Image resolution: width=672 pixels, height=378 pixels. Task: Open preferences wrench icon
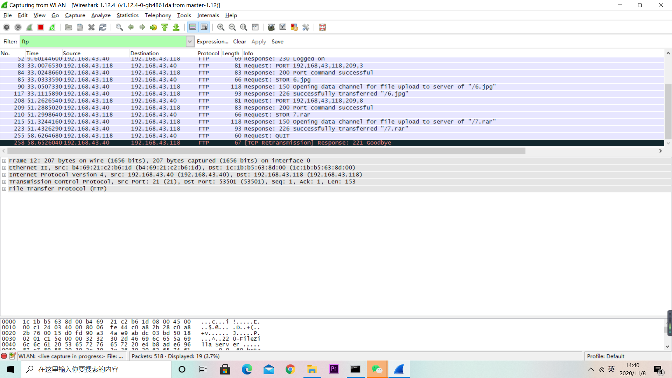(306, 27)
